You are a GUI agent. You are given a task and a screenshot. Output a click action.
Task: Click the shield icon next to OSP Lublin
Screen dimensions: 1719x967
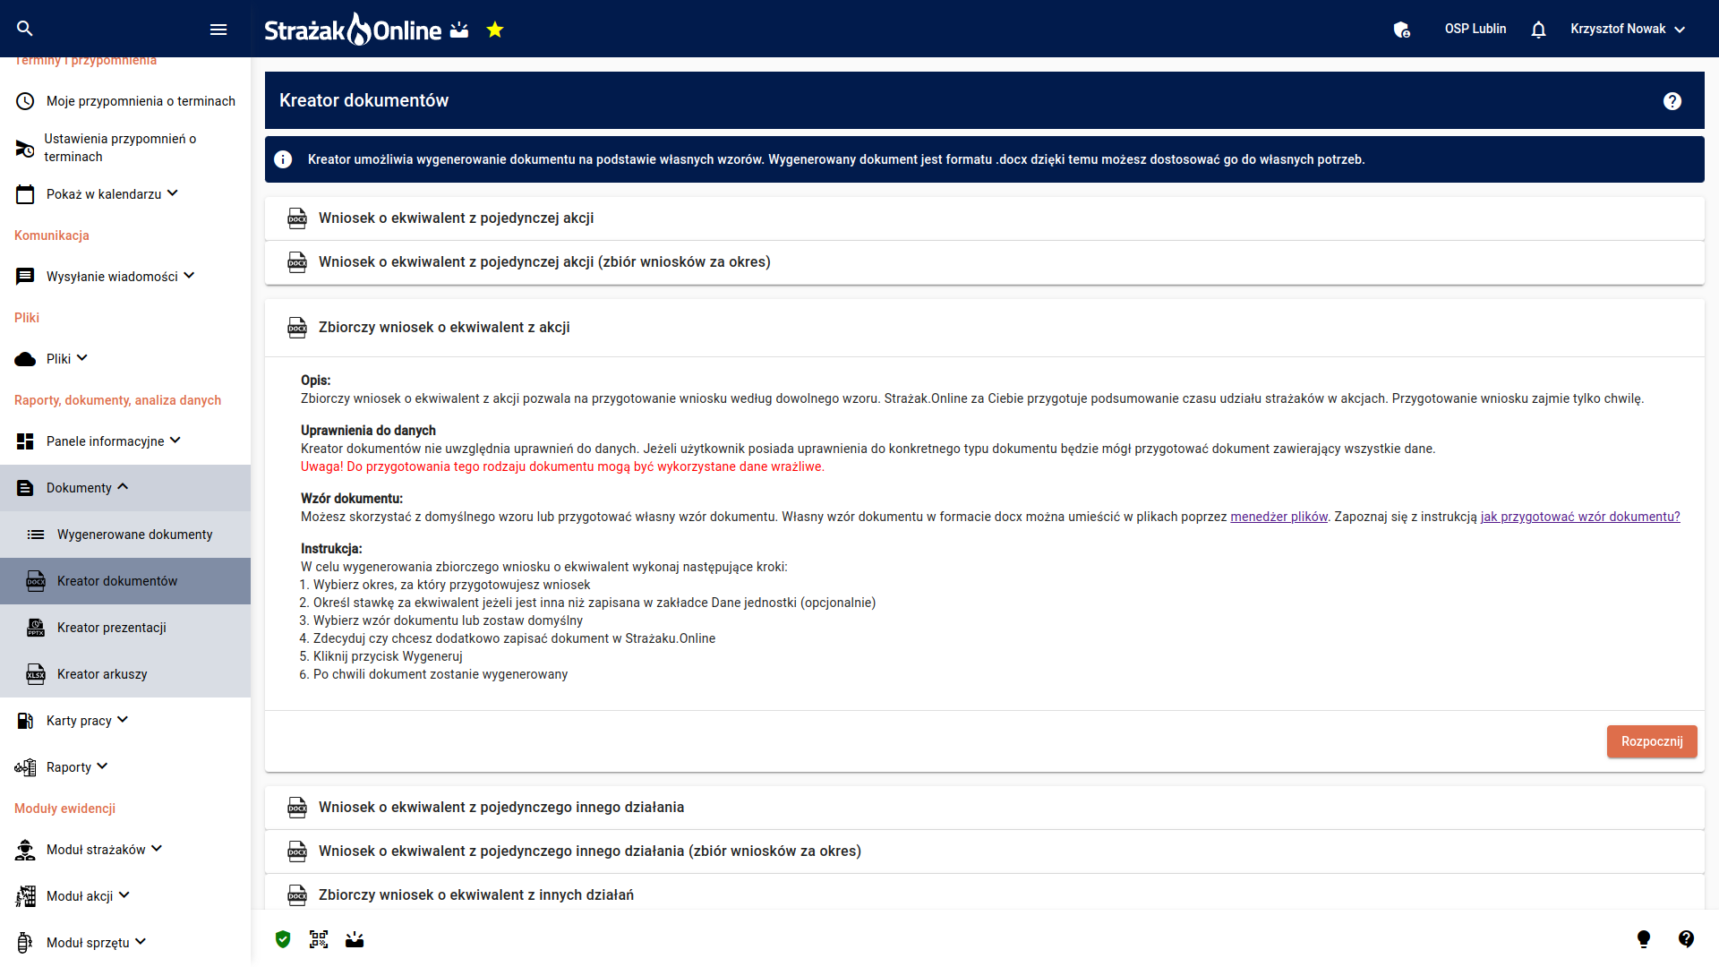click(x=1402, y=30)
